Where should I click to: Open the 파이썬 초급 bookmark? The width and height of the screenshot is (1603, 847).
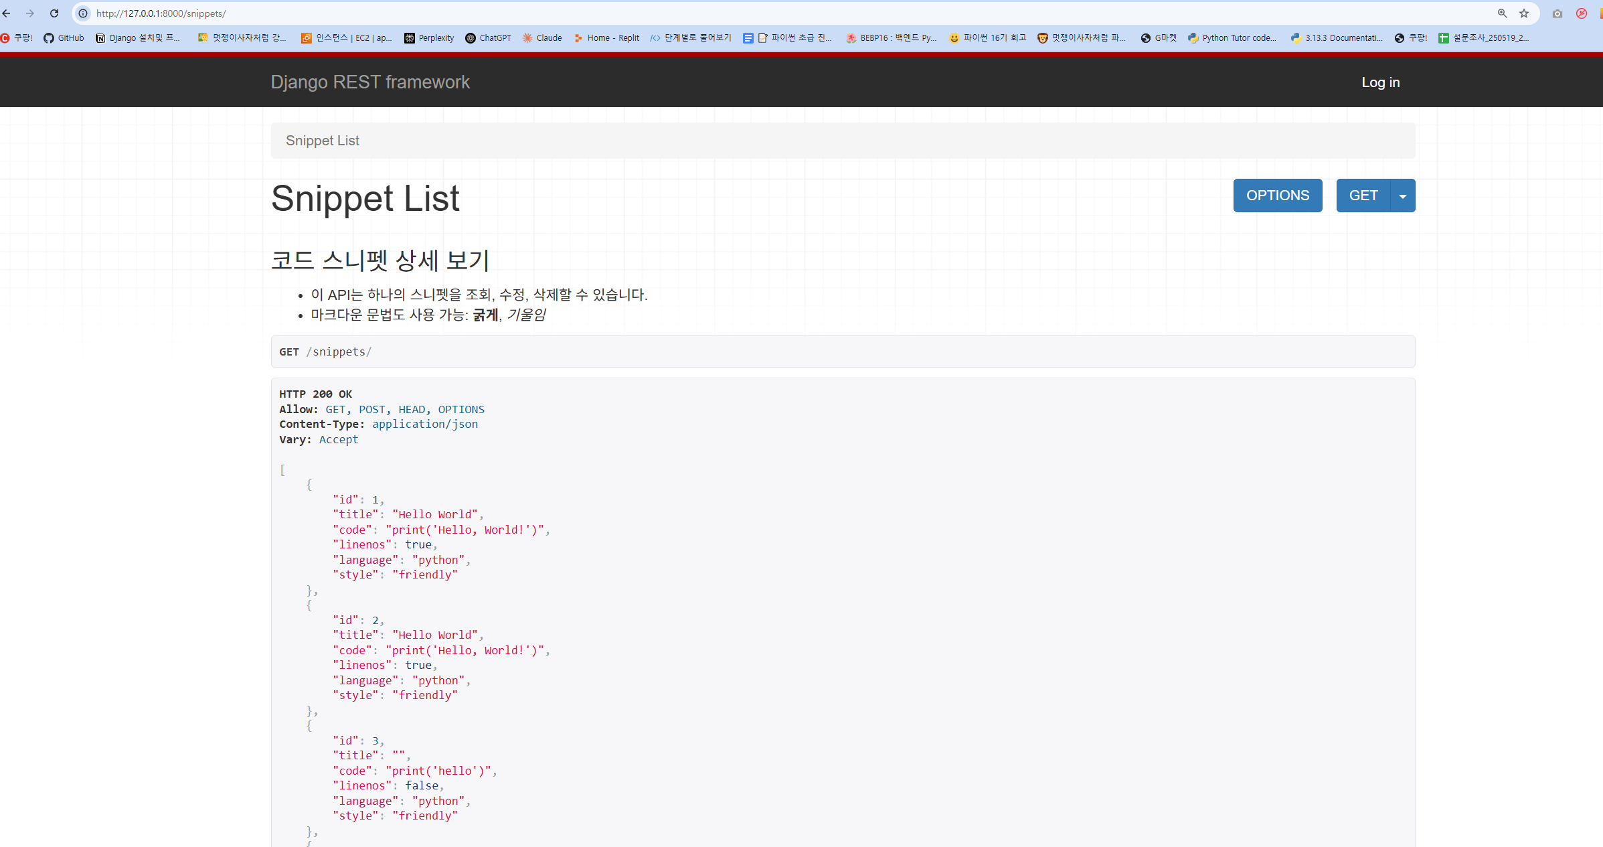(x=788, y=38)
